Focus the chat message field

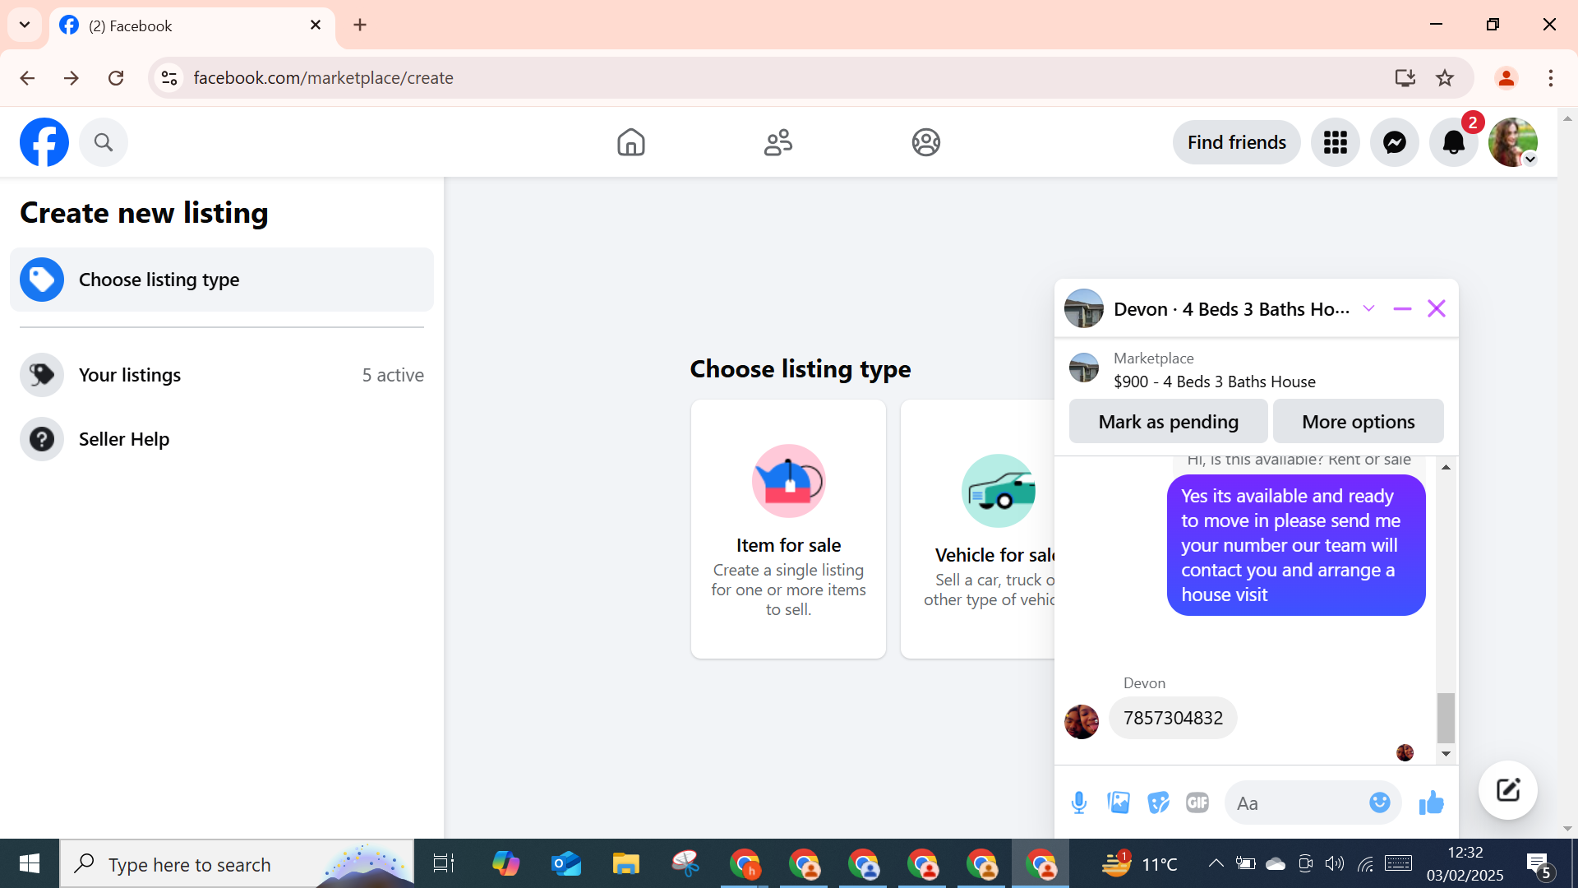pyautogui.click(x=1299, y=802)
